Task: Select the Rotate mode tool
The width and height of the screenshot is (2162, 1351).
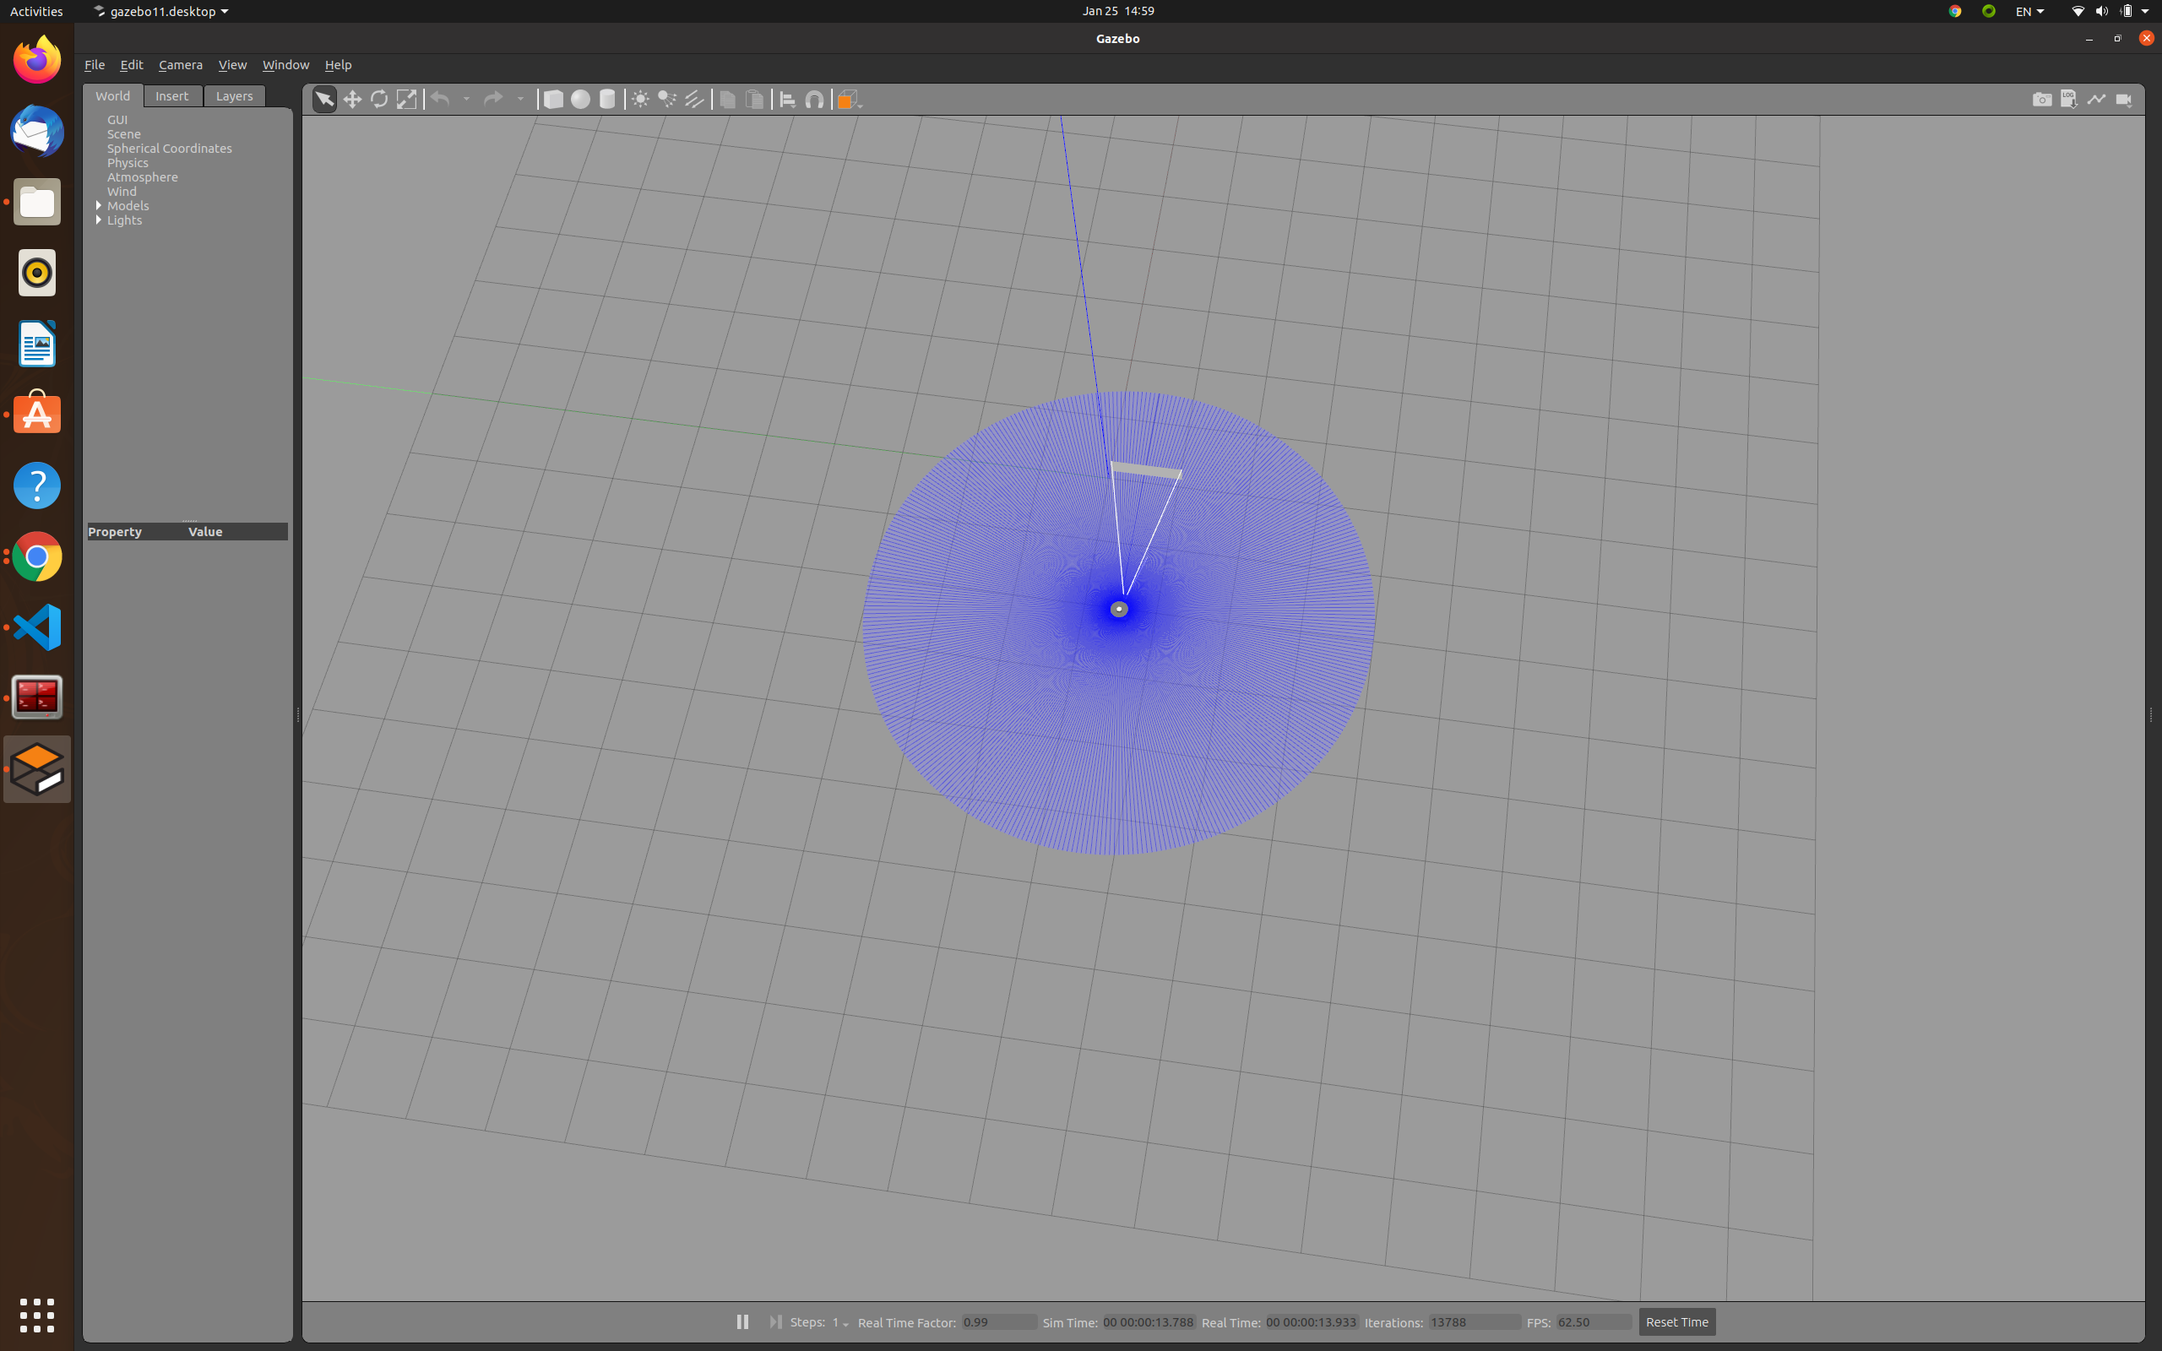Action: tap(379, 99)
